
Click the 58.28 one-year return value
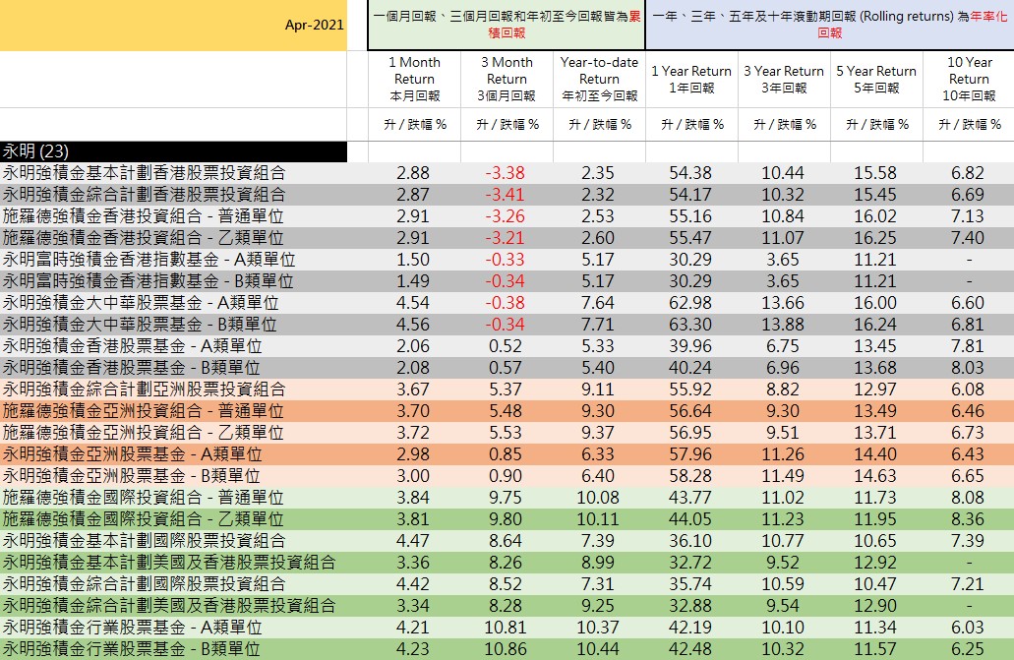[690, 476]
